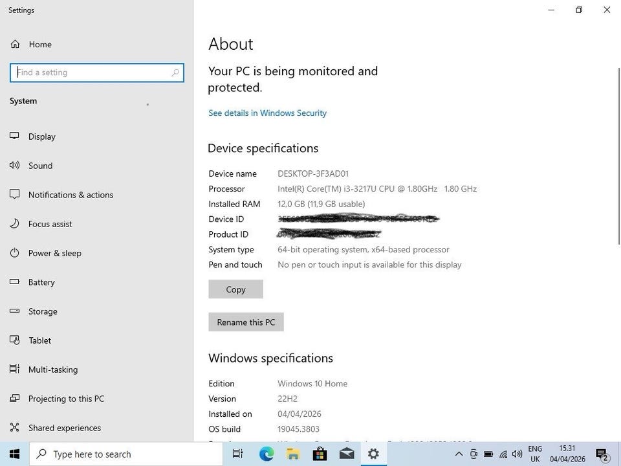This screenshot has height=466, width=621.
Task: Click the Settings gear in the taskbar
Action: (x=373, y=454)
